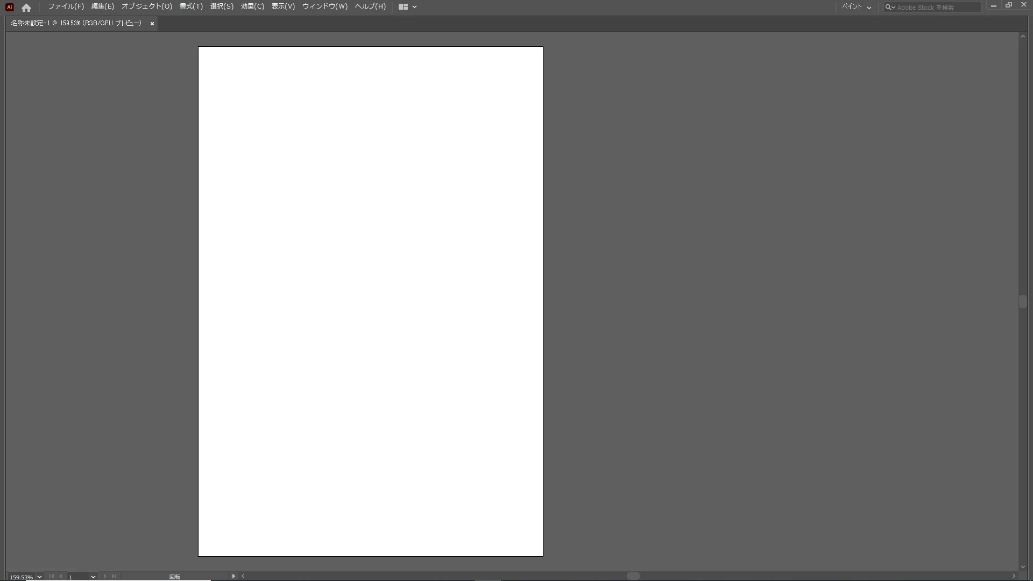Click the Adobe Stock search field
1033x581 pixels.
coord(936,8)
